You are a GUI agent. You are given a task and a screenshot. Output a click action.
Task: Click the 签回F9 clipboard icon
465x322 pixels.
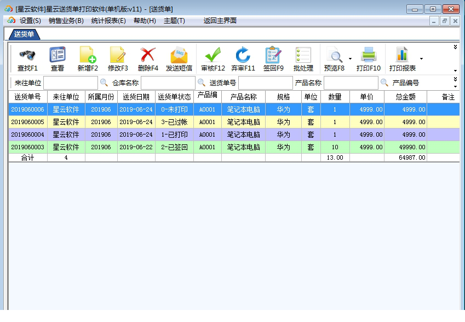[x=273, y=55]
